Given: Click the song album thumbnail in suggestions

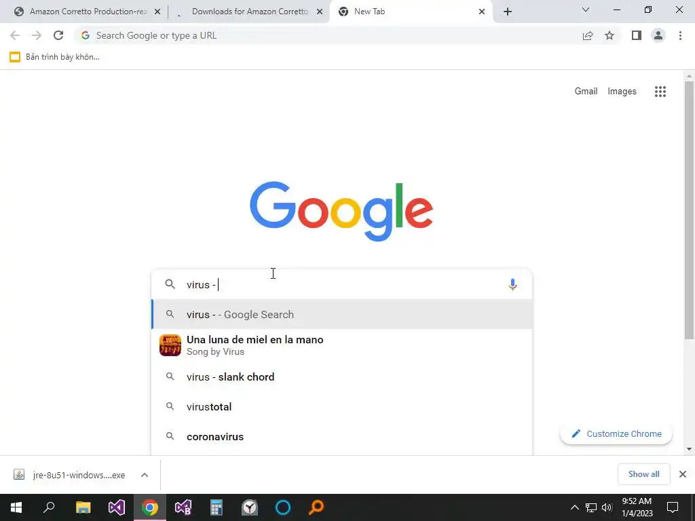Looking at the screenshot, I should pos(170,345).
